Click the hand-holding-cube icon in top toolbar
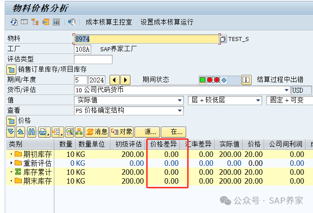 (x=72, y=22)
